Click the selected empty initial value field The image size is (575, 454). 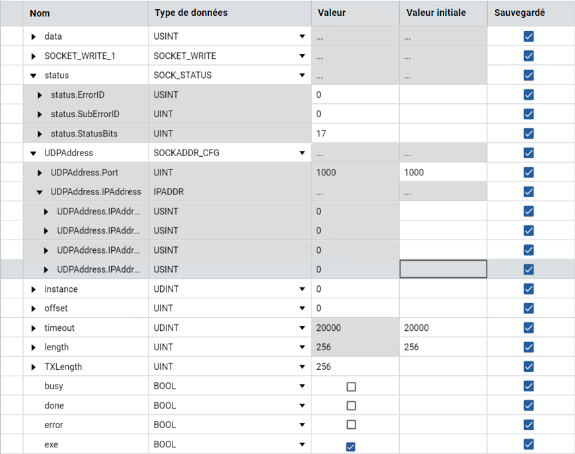click(443, 269)
